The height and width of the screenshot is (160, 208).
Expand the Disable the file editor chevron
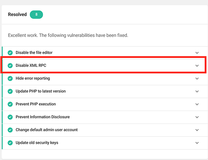point(197,53)
